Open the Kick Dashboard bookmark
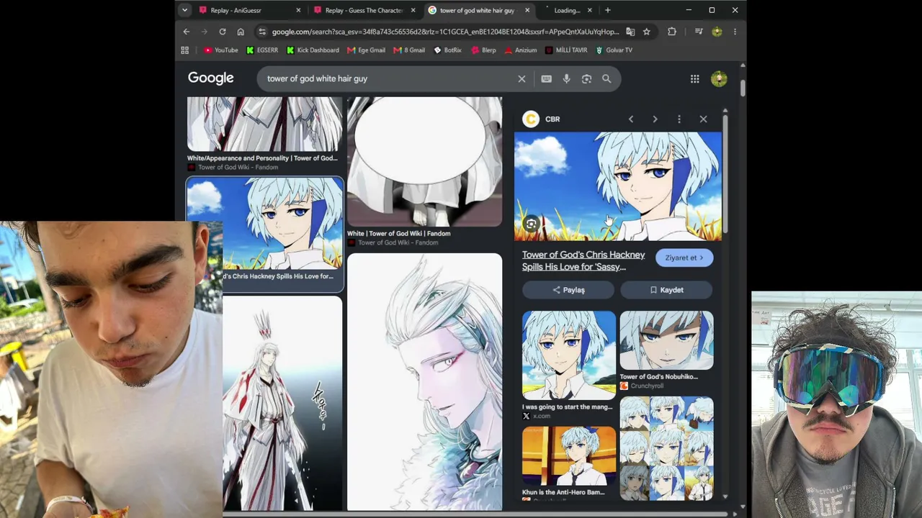This screenshot has width=922, height=518. point(313,50)
